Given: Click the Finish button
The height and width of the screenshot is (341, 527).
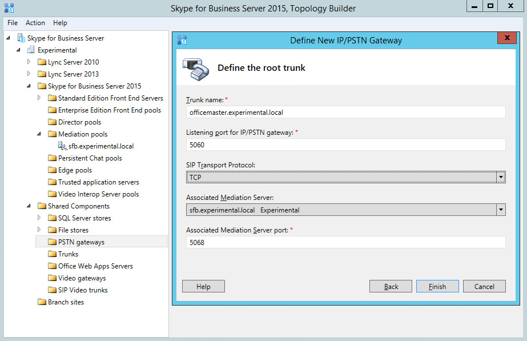Looking at the screenshot, I should [437, 287].
